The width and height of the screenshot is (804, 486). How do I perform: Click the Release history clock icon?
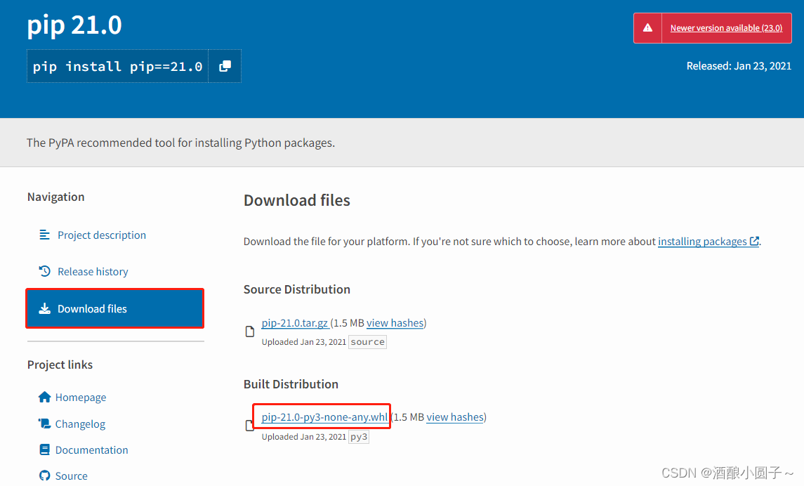pos(45,271)
